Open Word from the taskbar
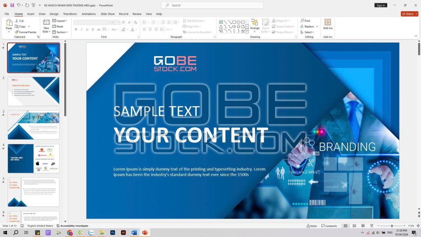This screenshot has height=237, width=421. point(134,232)
